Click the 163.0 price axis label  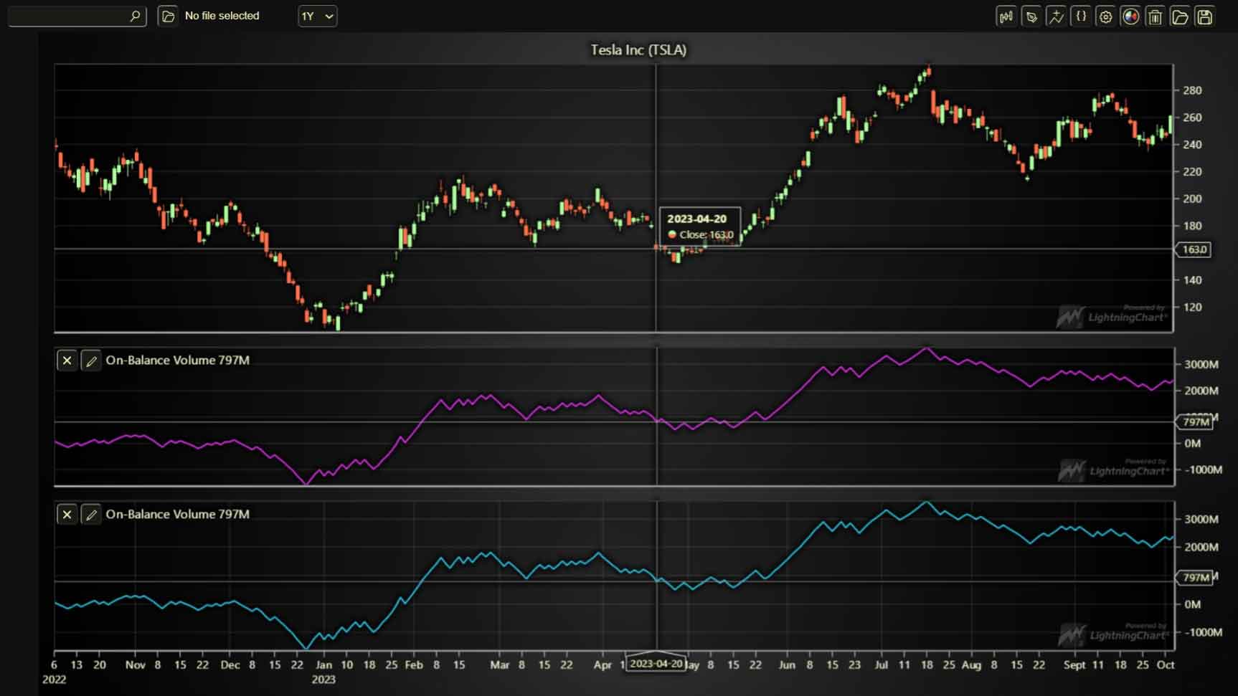[x=1194, y=249]
